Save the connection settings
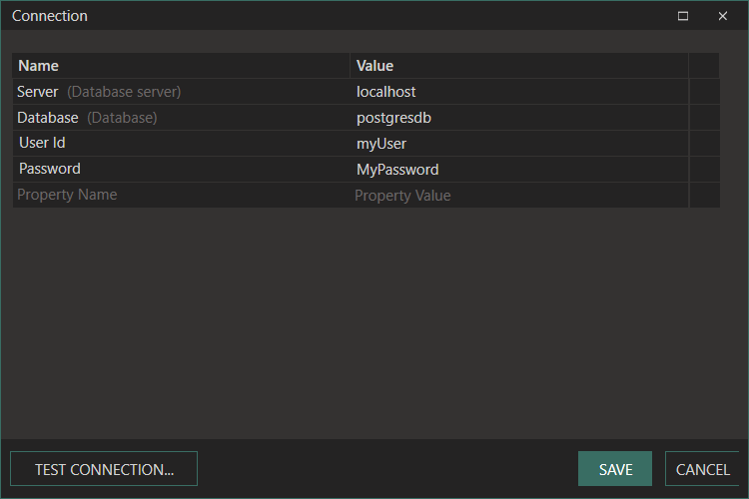749x499 pixels. point(615,468)
